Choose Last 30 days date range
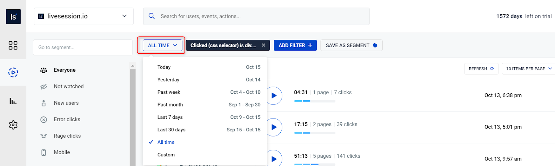Viewport: 555px width, 166px height. click(205, 130)
